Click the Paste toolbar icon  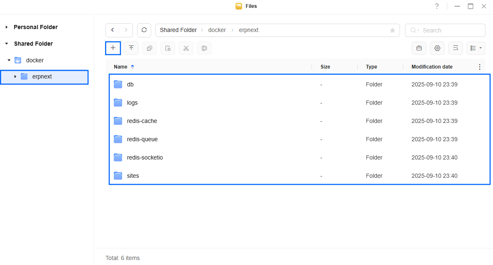tap(167, 48)
